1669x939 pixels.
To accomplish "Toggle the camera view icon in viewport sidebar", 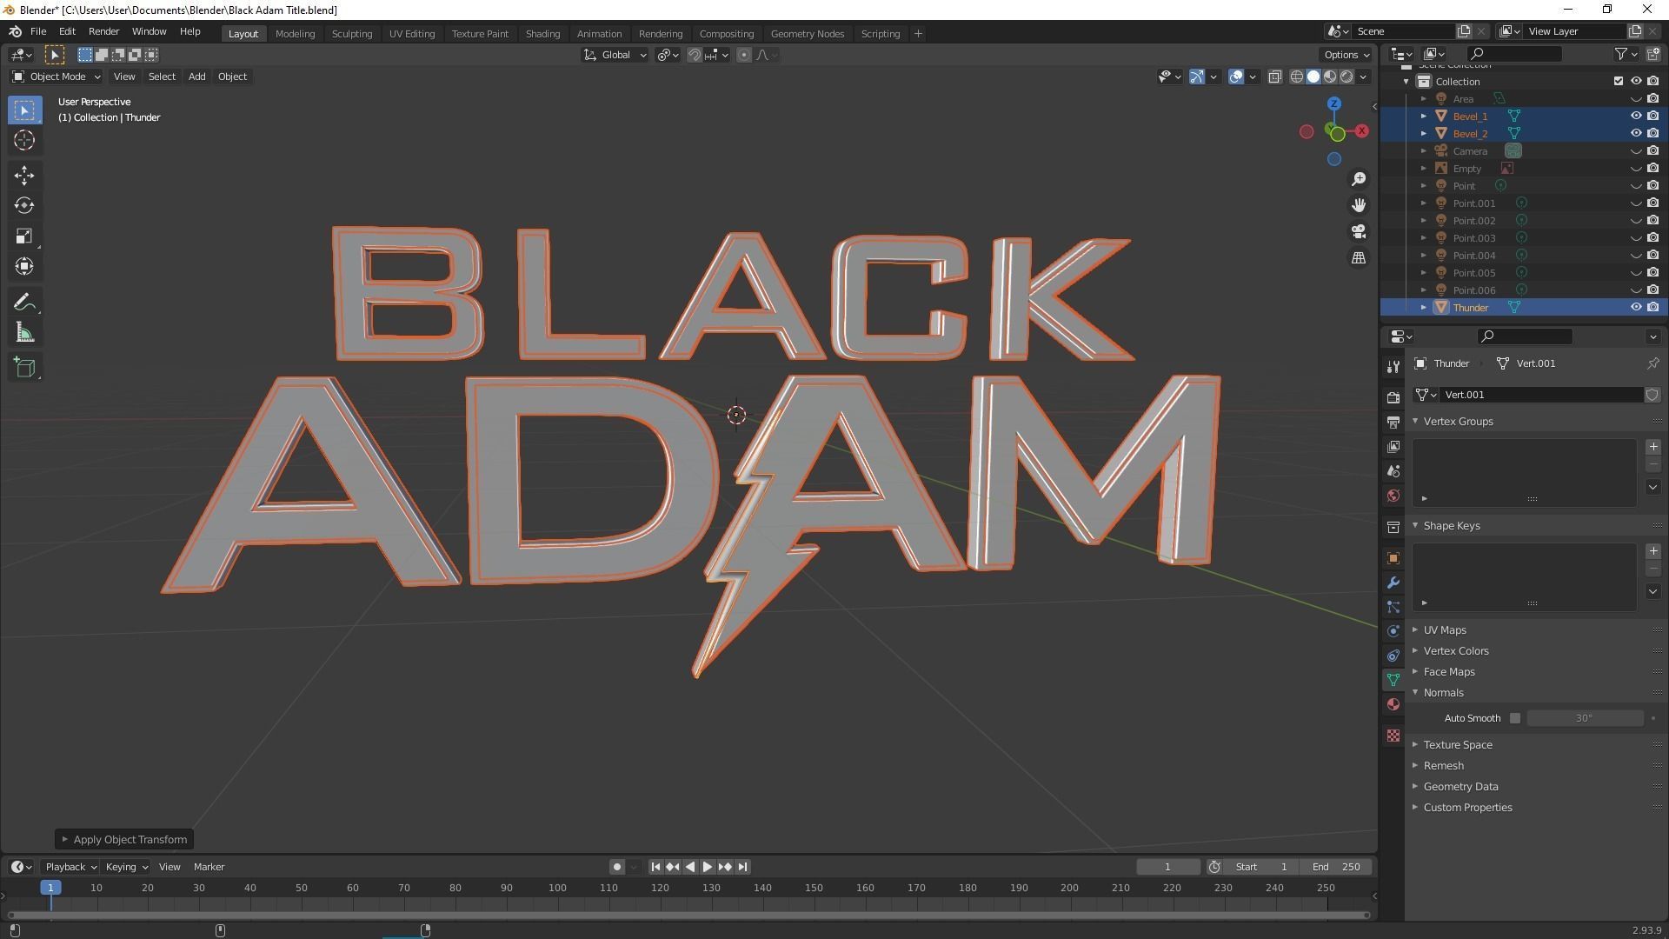I will (x=1359, y=231).
